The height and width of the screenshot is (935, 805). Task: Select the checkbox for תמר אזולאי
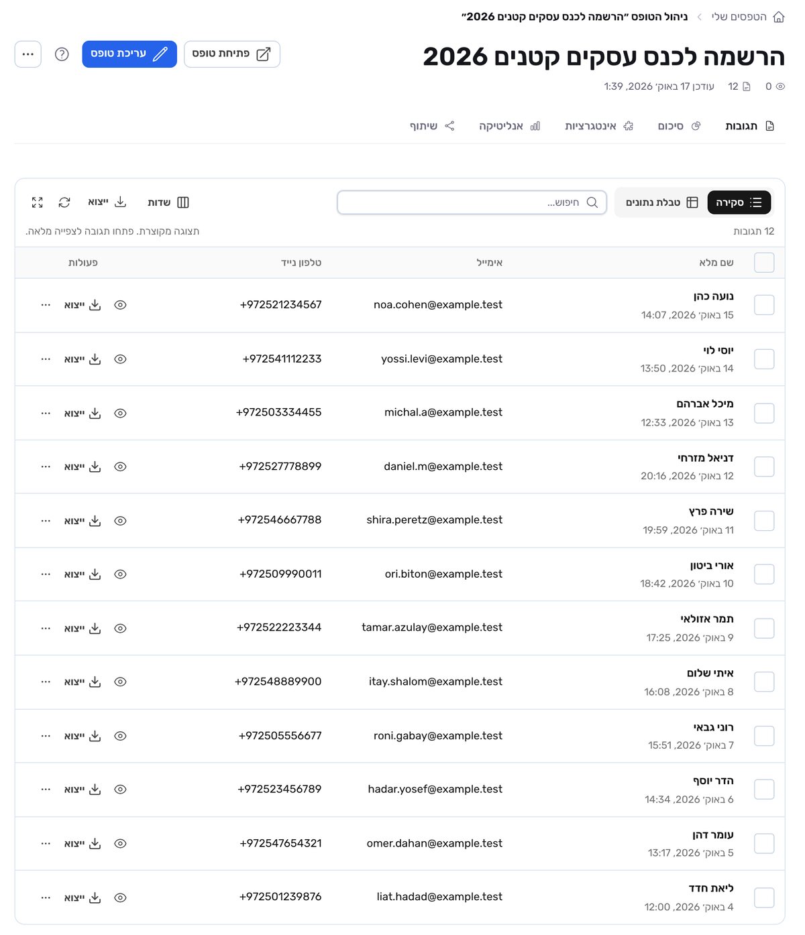click(x=764, y=629)
